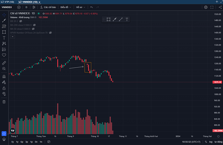Click the zoom in magnifier tool
The image size is (223, 145).
click(x=4, y=69)
